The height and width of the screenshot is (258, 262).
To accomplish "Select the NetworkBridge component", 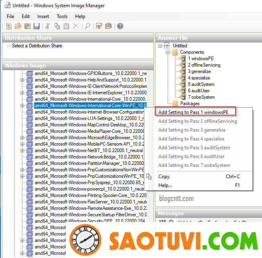I will [x=89, y=157].
